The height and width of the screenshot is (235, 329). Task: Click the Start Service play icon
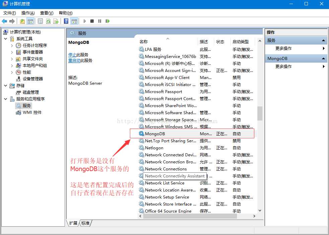(85, 21)
